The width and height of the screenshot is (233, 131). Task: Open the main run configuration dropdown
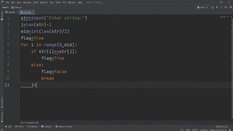(x=202, y=7)
